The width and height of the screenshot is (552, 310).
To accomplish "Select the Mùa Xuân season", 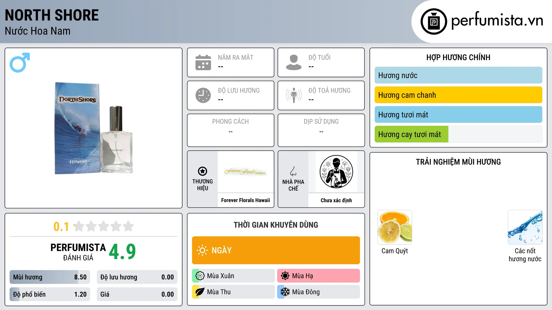I will coord(233,276).
